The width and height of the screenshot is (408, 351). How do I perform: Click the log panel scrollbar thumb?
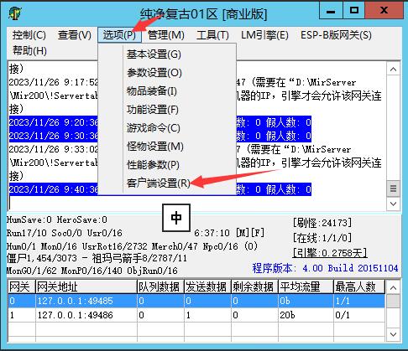click(393, 188)
